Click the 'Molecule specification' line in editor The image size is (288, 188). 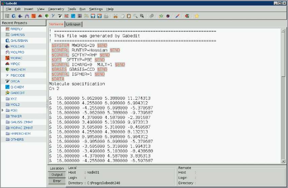tap(77, 84)
